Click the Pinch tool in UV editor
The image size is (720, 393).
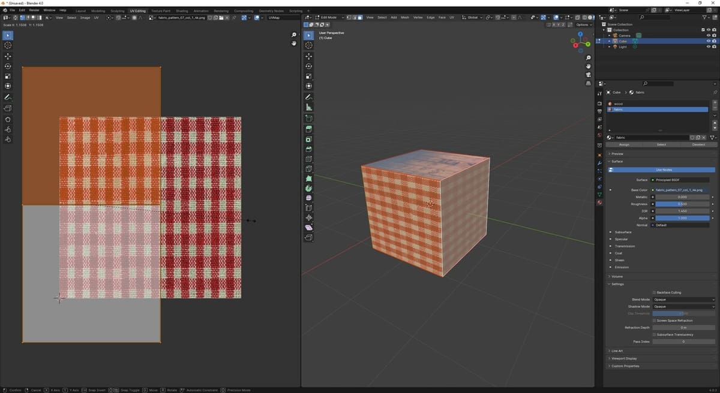[x=8, y=139]
